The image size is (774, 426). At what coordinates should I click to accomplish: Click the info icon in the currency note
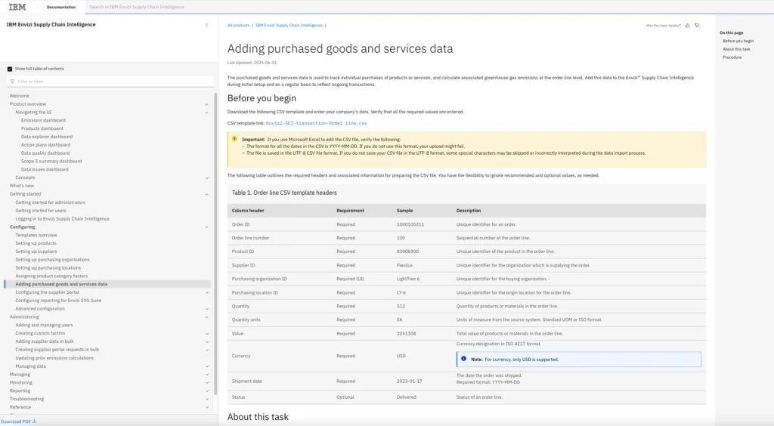coord(463,359)
